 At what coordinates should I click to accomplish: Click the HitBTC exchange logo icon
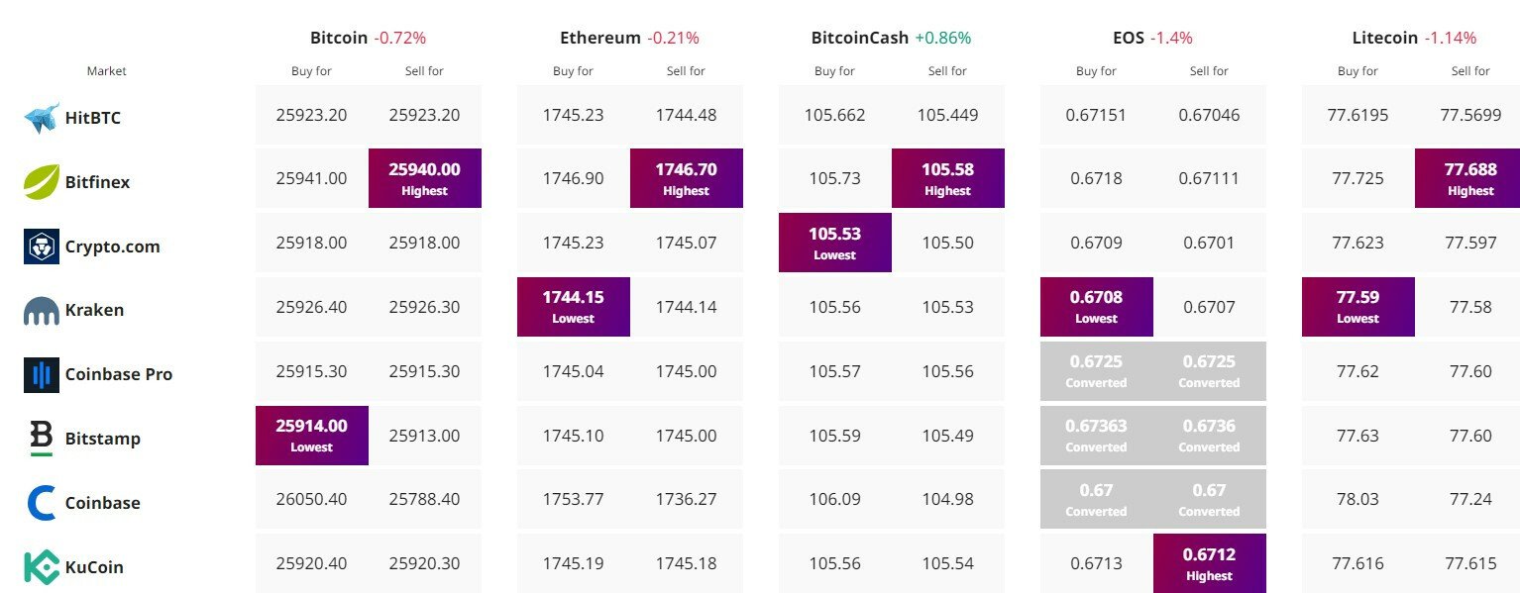[42, 118]
